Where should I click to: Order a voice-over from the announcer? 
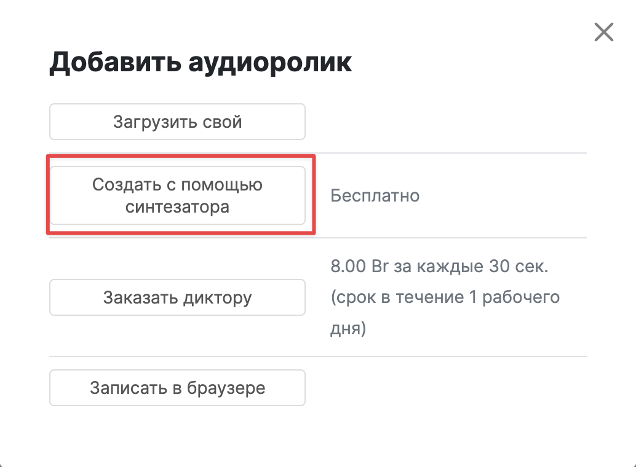click(x=177, y=297)
